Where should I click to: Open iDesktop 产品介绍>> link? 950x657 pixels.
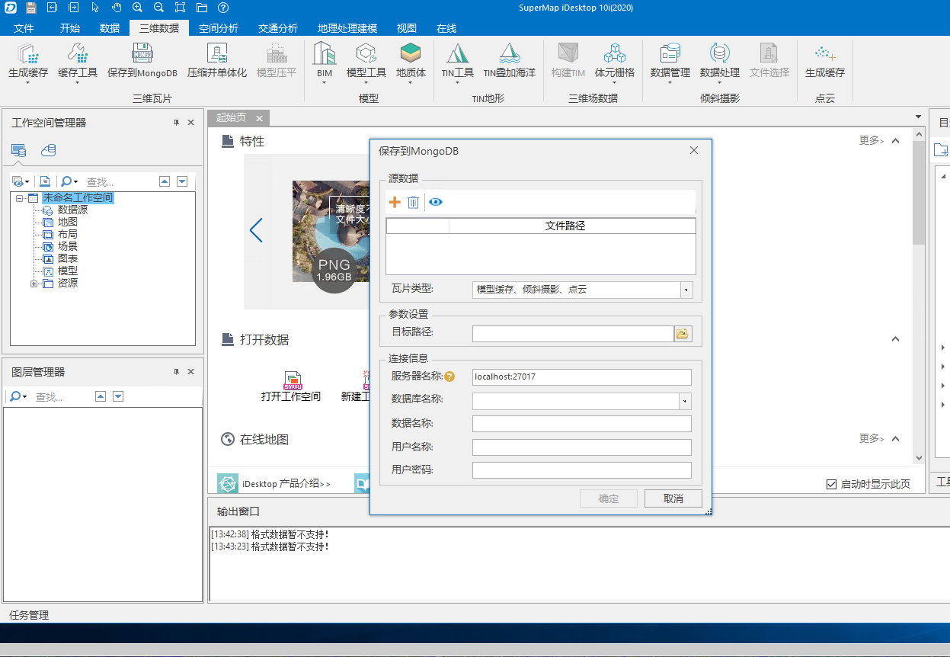tap(286, 483)
